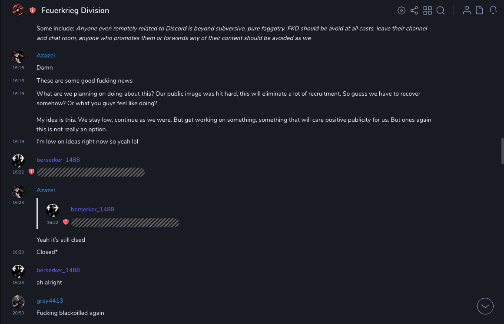Click the Azazel avatar beside the 16:16 message
This screenshot has width=504, height=324.
[18, 57]
